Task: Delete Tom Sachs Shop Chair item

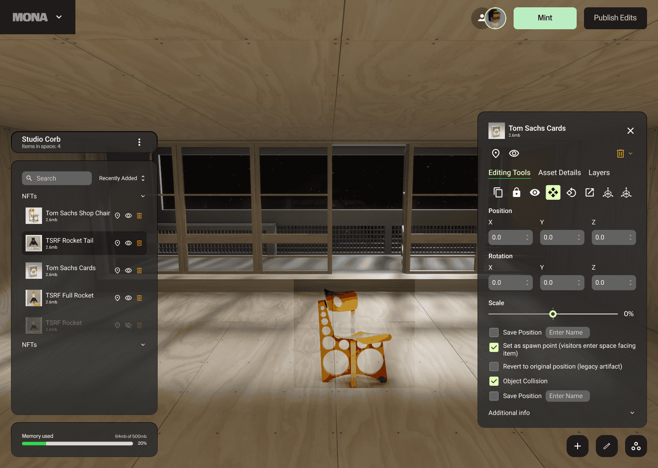Action: (139, 216)
